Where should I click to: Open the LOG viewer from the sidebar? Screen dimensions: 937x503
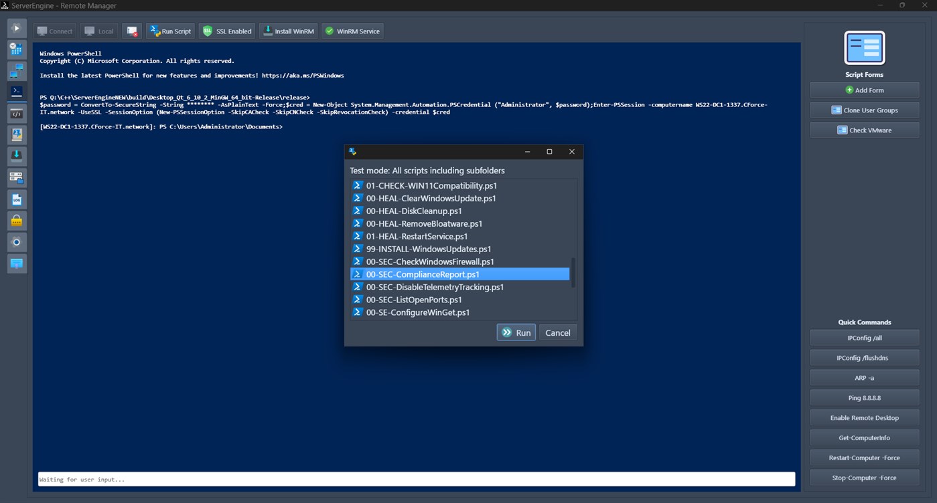click(x=16, y=199)
